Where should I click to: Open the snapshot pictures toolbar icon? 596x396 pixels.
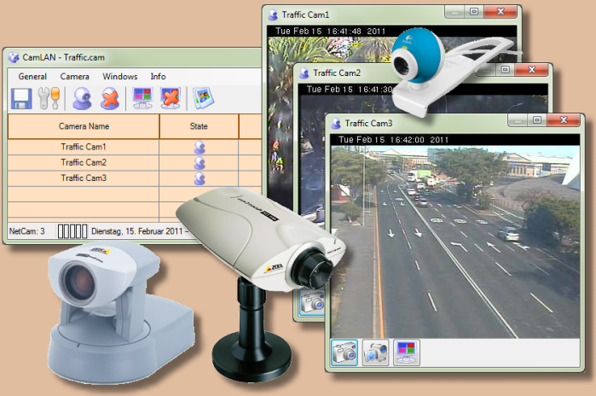(203, 98)
